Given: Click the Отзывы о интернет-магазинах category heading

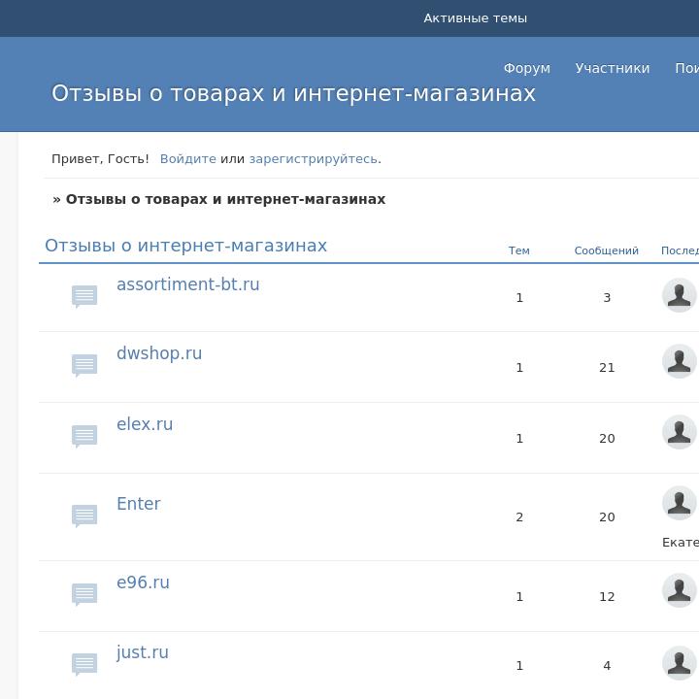Looking at the screenshot, I should pyautogui.click(x=185, y=246).
